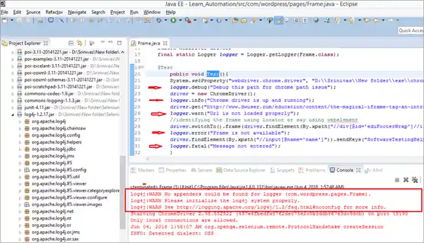Viewport: 424px width, 243px height.
Task: Click the Quick Access search field
Action: [x=410, y=30]
